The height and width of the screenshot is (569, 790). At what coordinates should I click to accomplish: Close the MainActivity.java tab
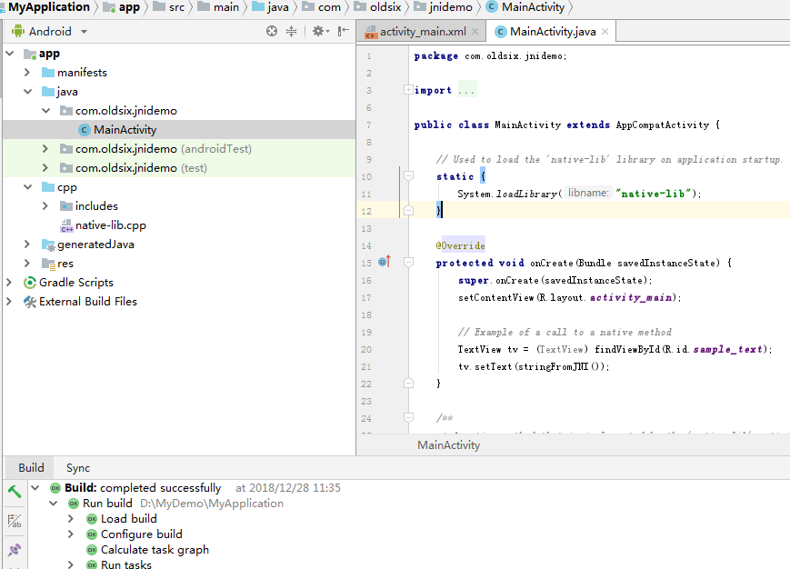point(605,31)
